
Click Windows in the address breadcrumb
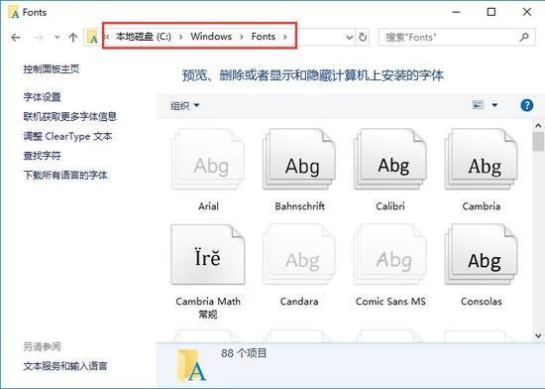click(x=211, y=37)
